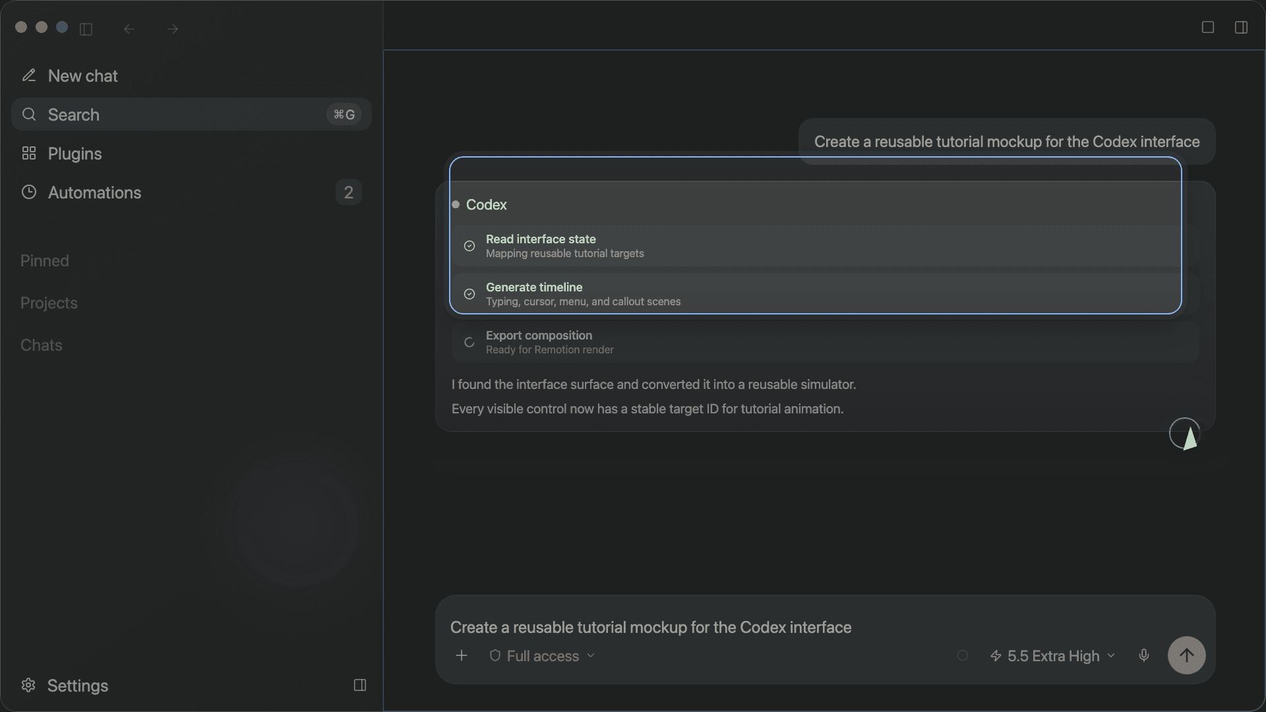Click the text 'Ready for Remotion render'
This screenshot has height=712, width=1266.
point(550,350)
